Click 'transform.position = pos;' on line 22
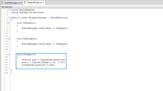 click(38, 65)
